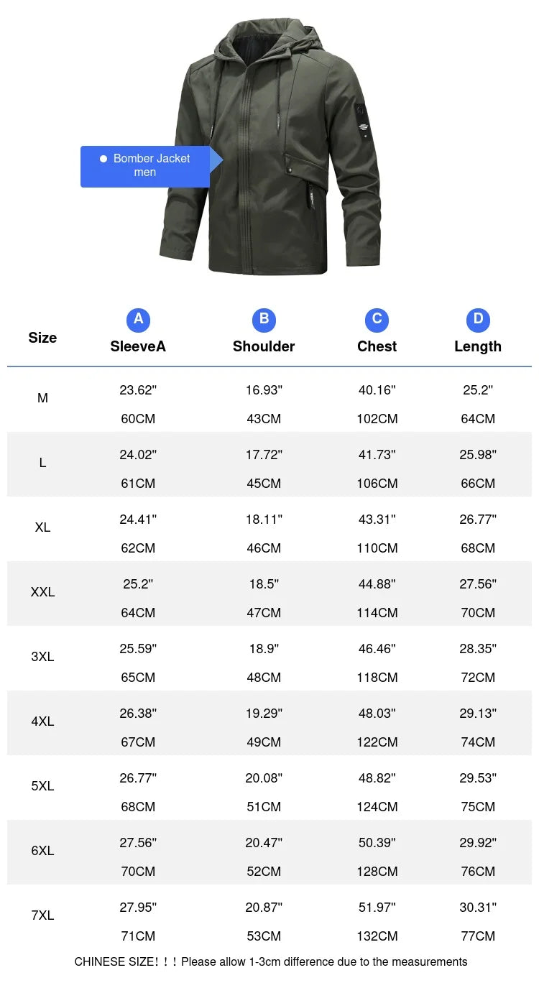Click the Length column header
Screen dimensions: 539x1006
click(478, 346)
